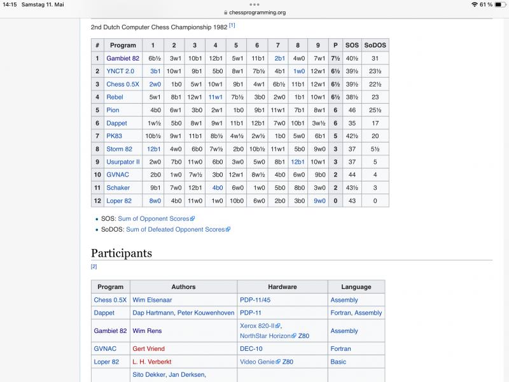This screenshot has width=509, height=382.
Task: Click external-link icon beside Video Genie
Action: (278, 362)
